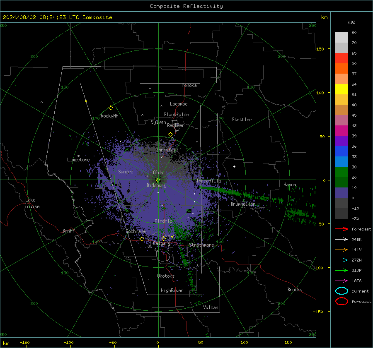Viewport: 373px width, 348px height.
Task: Click the Lake Louise label
Action: [32, 203]
